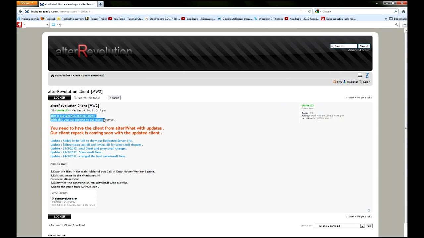Open the post title alterRevolution Client [MW2]
The image size is (424, 238).
(75, 106)
